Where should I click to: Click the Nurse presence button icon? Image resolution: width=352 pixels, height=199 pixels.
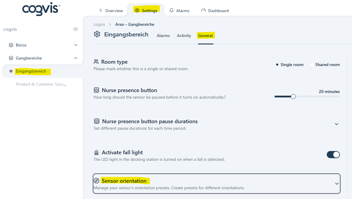pyautogui.click(x=96, y=90)
